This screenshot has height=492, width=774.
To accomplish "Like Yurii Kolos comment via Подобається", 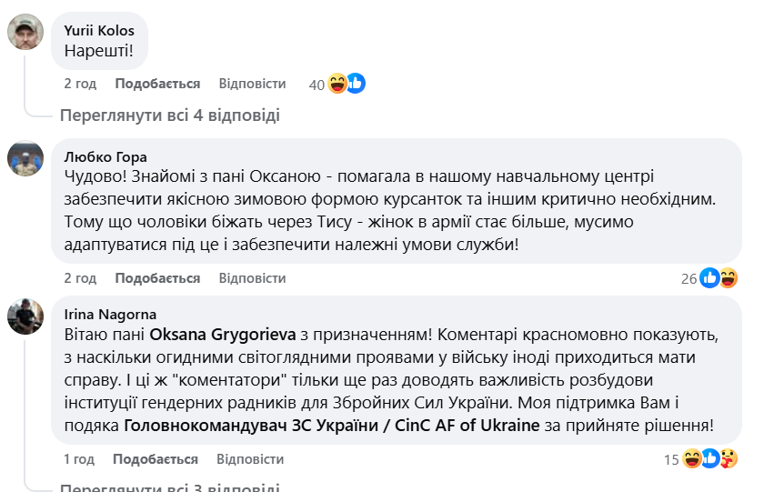I will tap(157, 84).
